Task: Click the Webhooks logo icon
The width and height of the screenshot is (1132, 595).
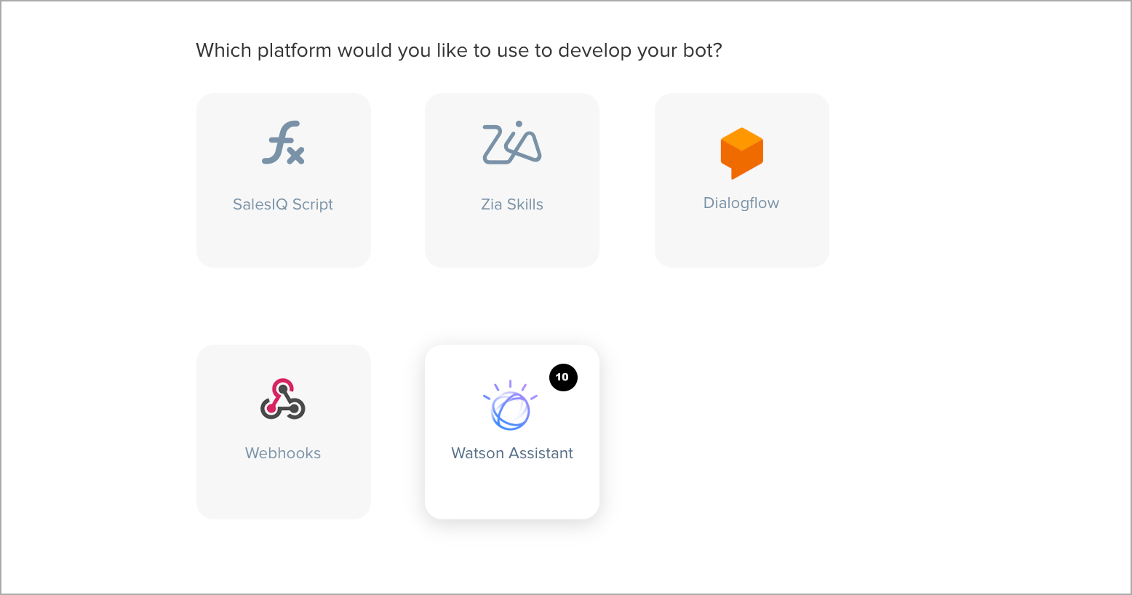Action: pyautogui.click(x=283, y=399)
